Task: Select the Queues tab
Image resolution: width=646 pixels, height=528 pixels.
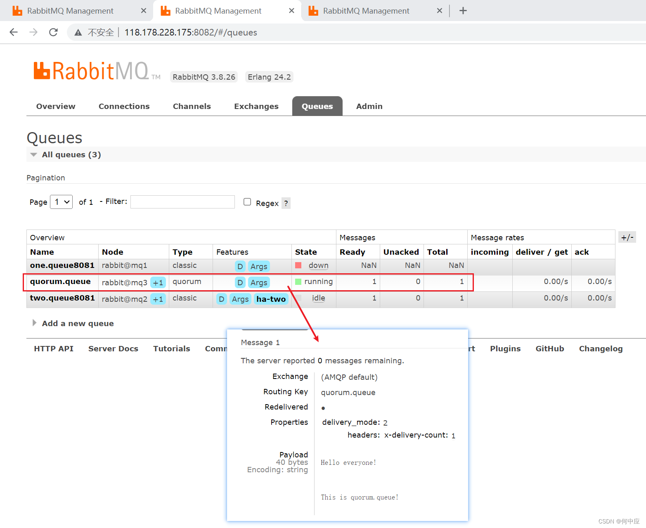Action: click(317, 106)
